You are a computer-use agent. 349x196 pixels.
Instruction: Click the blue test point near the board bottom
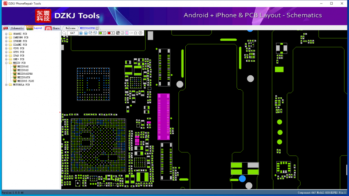pos(242,179)
